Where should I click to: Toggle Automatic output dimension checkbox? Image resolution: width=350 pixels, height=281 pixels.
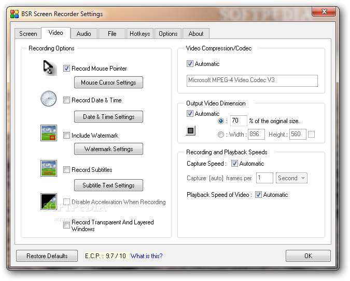click(x=190, y=114)
